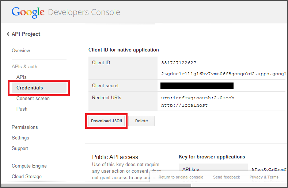Image resolution: width=288 pixels, height=188 pixels.
Task: Open Cloud Storage
Action: tap(27, 176)
